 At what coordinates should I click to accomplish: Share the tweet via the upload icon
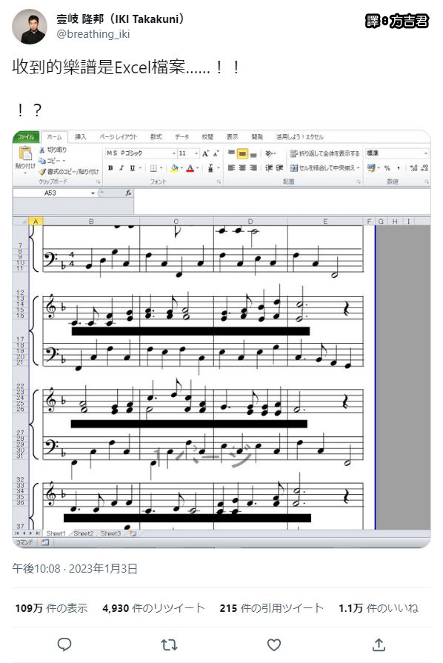pyautogui.click(x=379, y=644)
